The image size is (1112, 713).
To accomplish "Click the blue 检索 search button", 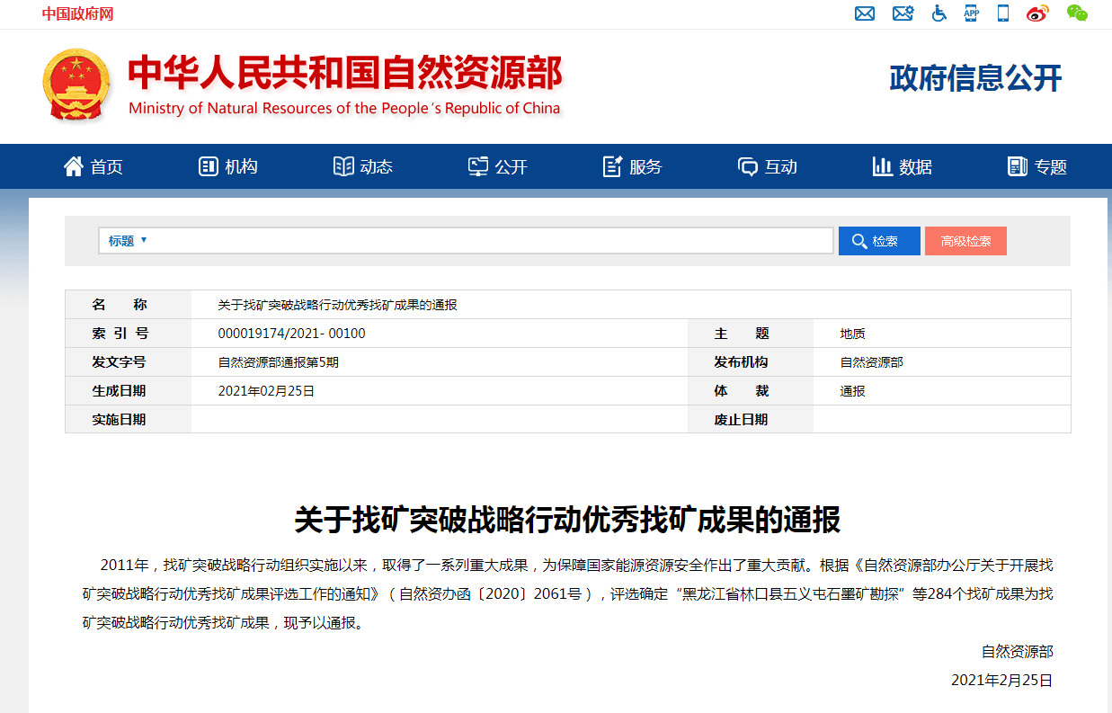I will tap(879, 241).
